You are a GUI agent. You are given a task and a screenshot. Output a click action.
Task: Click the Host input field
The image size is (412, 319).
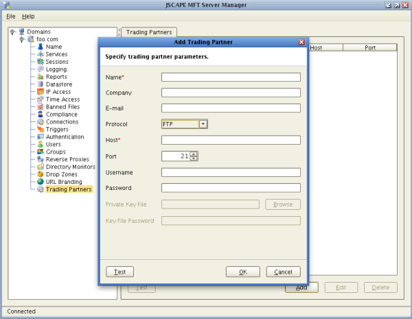point(231,140)
